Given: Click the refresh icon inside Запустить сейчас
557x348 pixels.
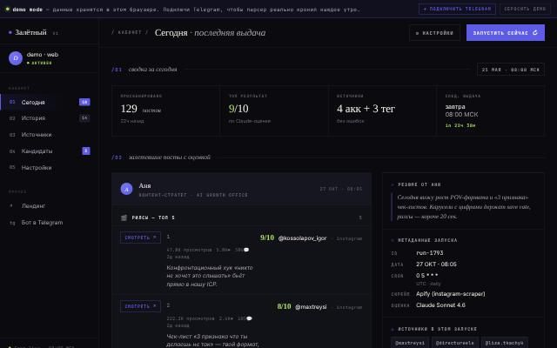Looking at the screenshot, I should [x=535, y=33].
